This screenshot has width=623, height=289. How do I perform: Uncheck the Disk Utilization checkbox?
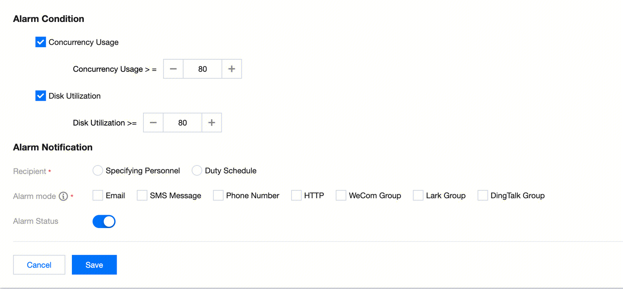(x=41, y=96)
